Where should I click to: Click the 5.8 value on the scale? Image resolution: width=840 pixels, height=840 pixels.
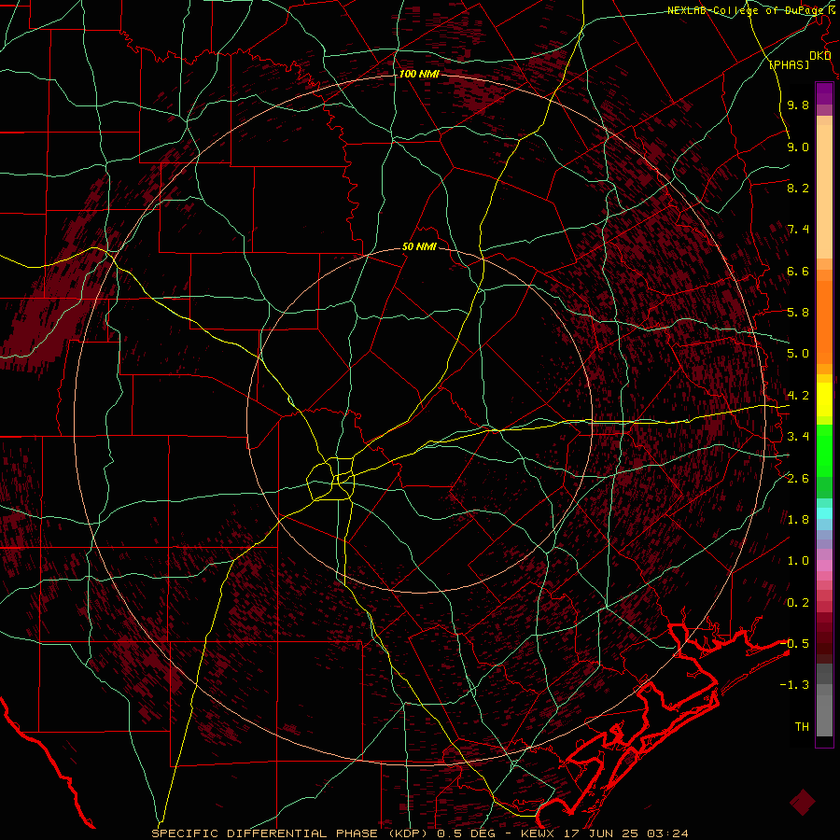click(x=798, y=313)
